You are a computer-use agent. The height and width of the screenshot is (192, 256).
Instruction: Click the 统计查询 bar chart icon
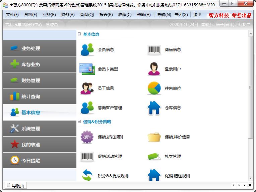tap(15, 96)
